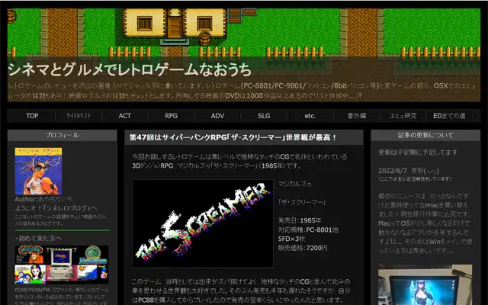Open the EDまでの道 navigation item

(x=449, y=116)
